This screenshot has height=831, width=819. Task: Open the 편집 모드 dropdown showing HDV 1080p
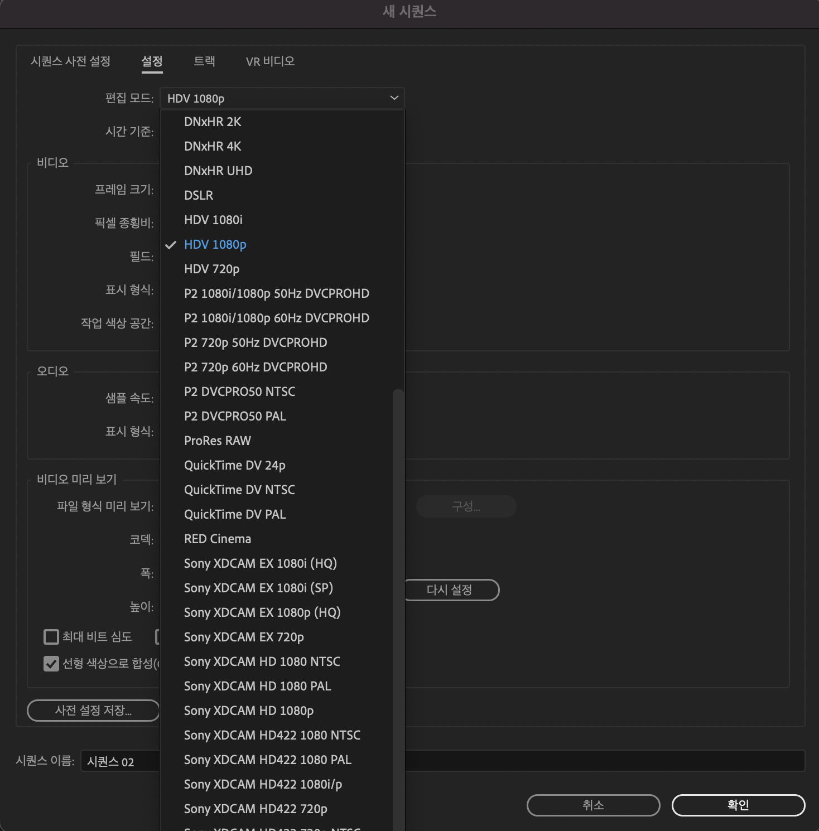point(282,98)
